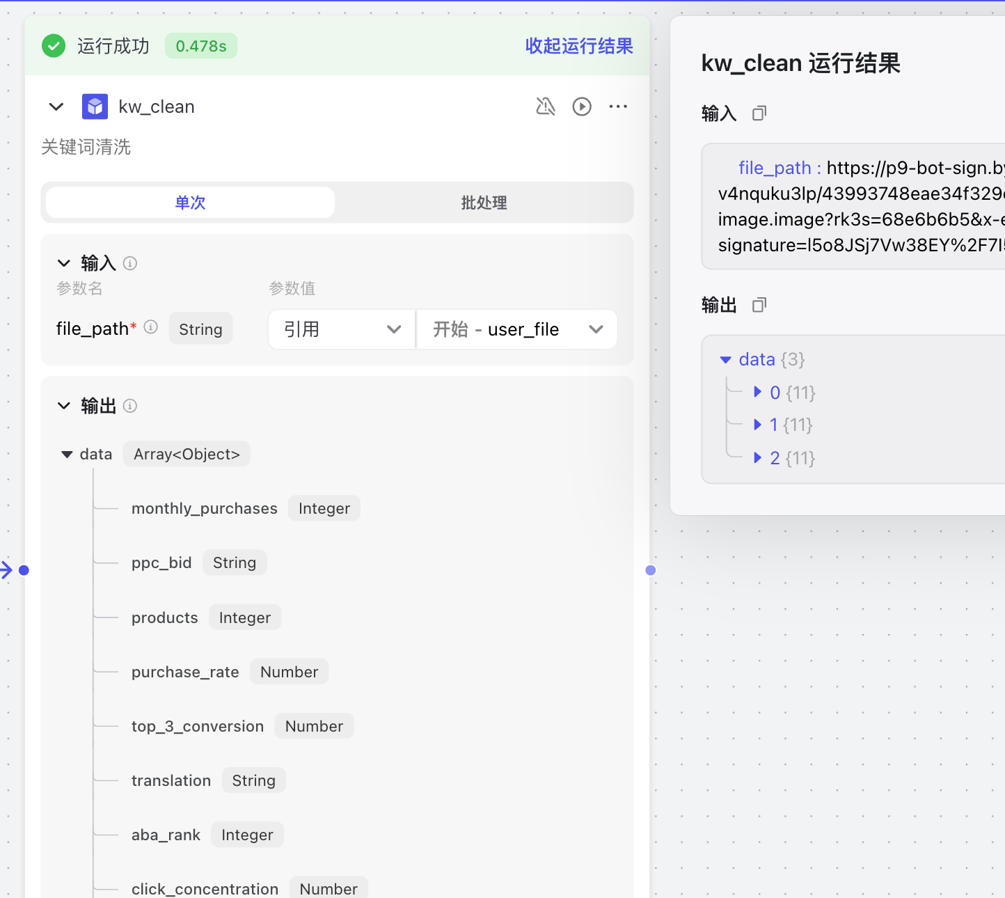
Task: Open the 引用 parameter type dropdown
Action: pos(342,329)
